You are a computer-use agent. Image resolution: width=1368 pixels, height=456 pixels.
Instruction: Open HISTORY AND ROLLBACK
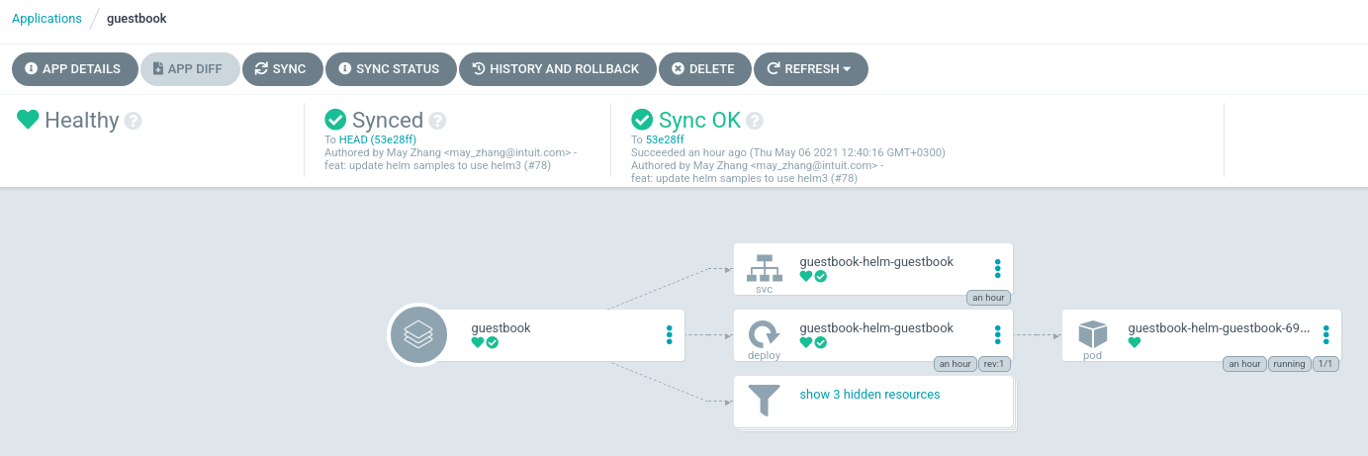click(557, 69)
